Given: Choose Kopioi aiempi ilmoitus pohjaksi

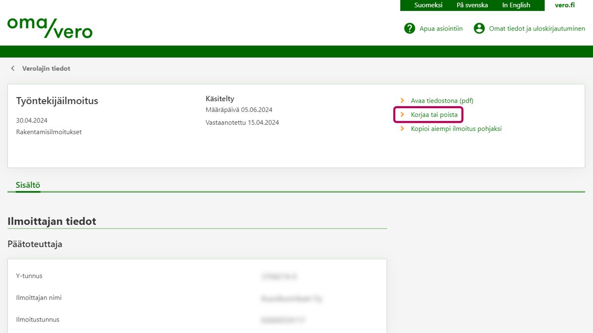Looking at the screenshot, I should 456,129.
